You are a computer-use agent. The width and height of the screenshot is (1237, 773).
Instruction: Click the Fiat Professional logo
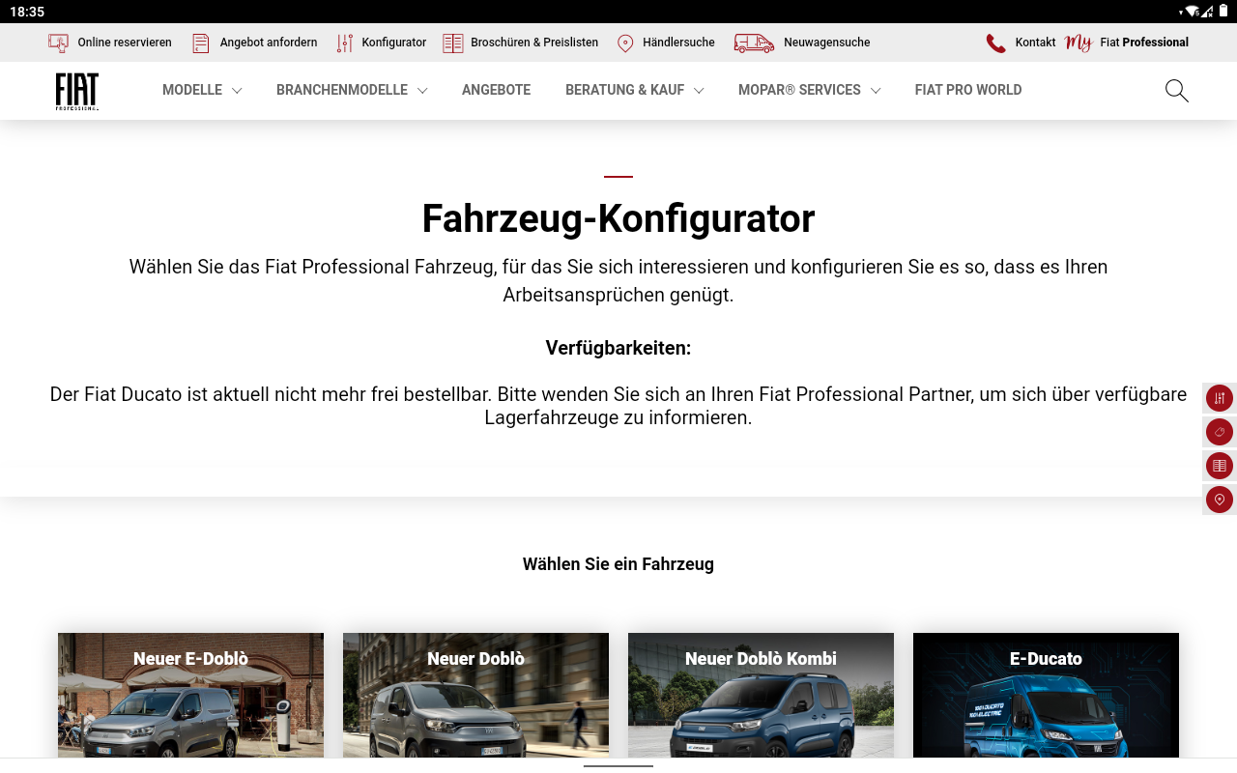click(77, 91)
